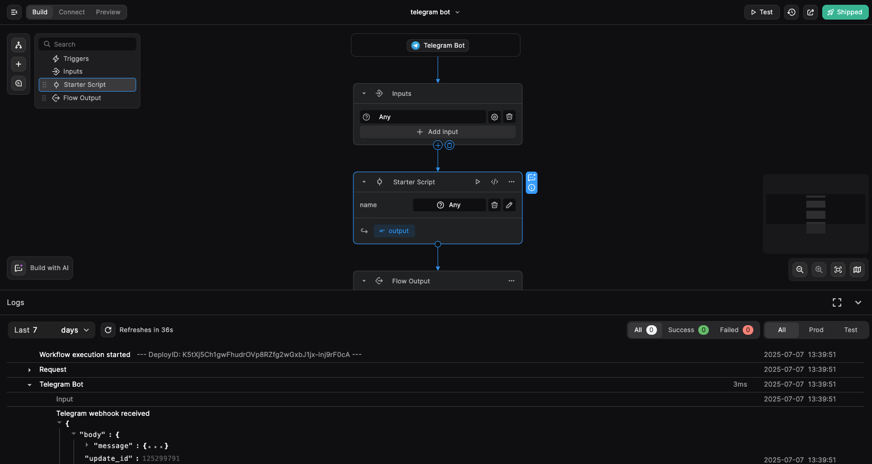Click the canvas minimap thumbnail

coord(815,214)
